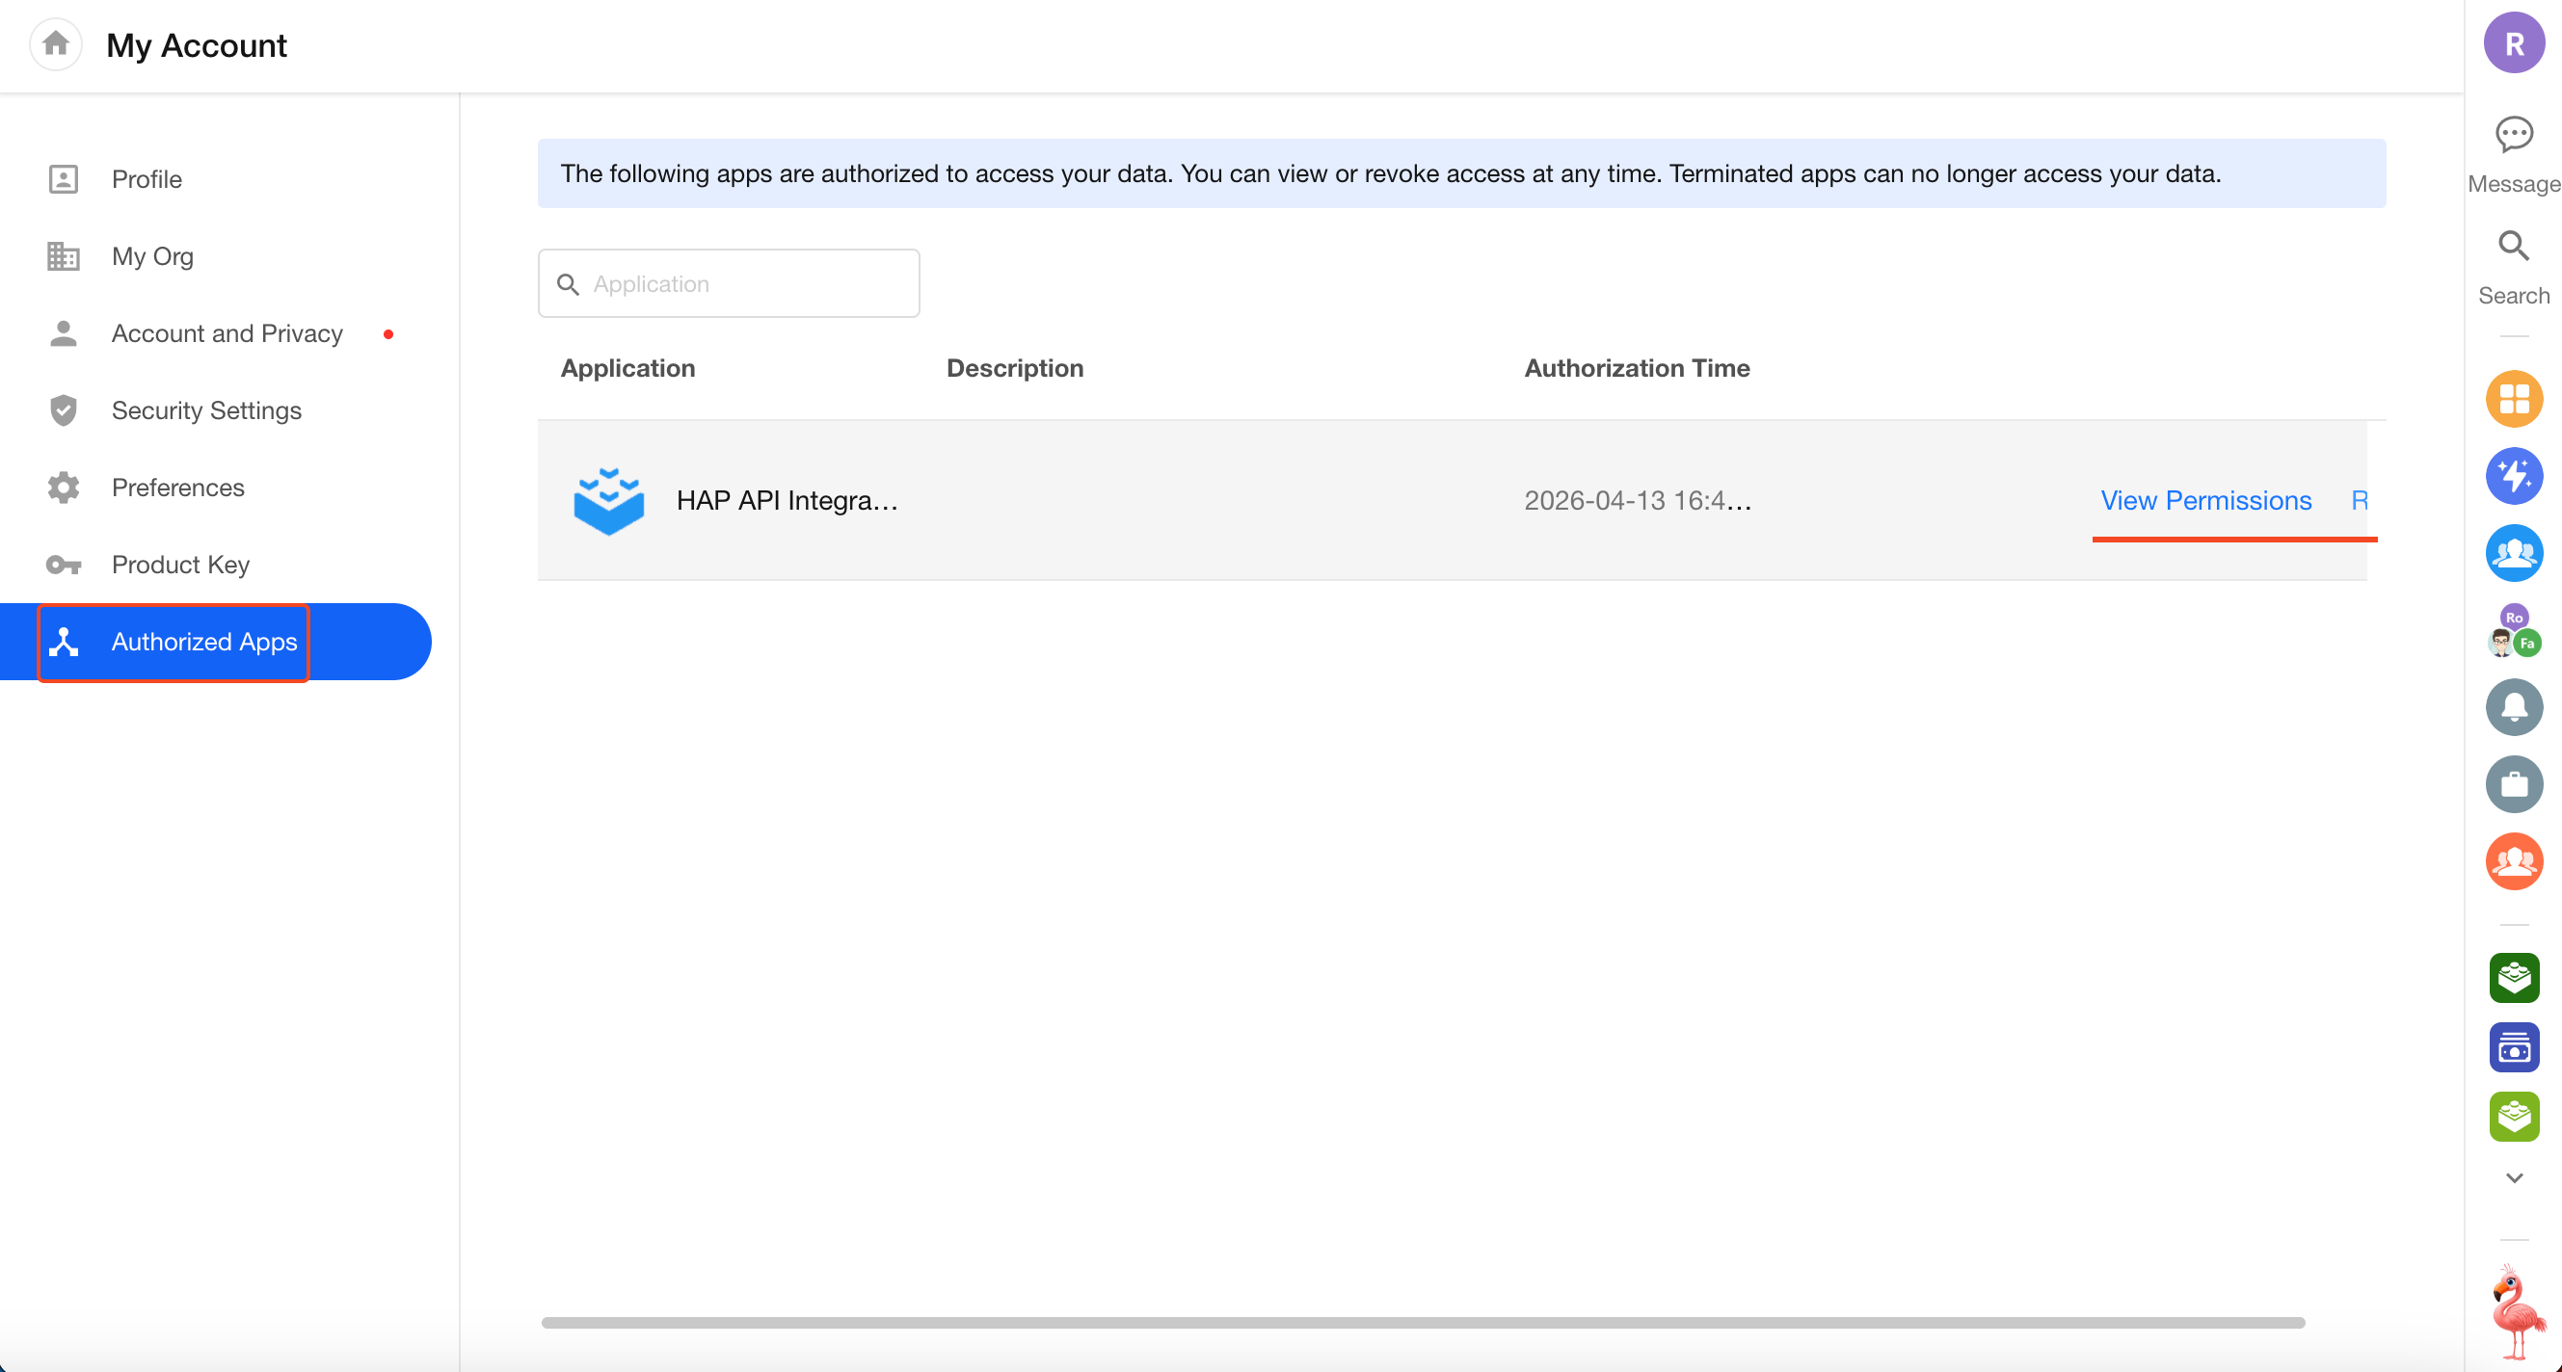Click the dark green stacked-box app icon

(2513, 977)
